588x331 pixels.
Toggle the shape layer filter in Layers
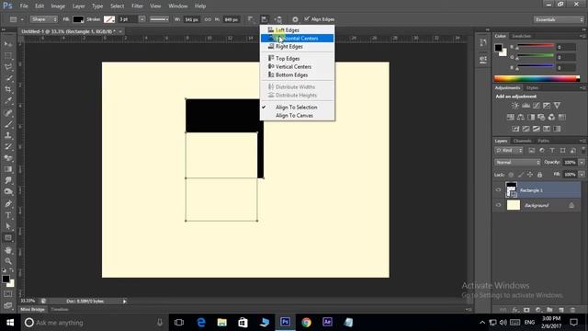click(x=562, y=151)
